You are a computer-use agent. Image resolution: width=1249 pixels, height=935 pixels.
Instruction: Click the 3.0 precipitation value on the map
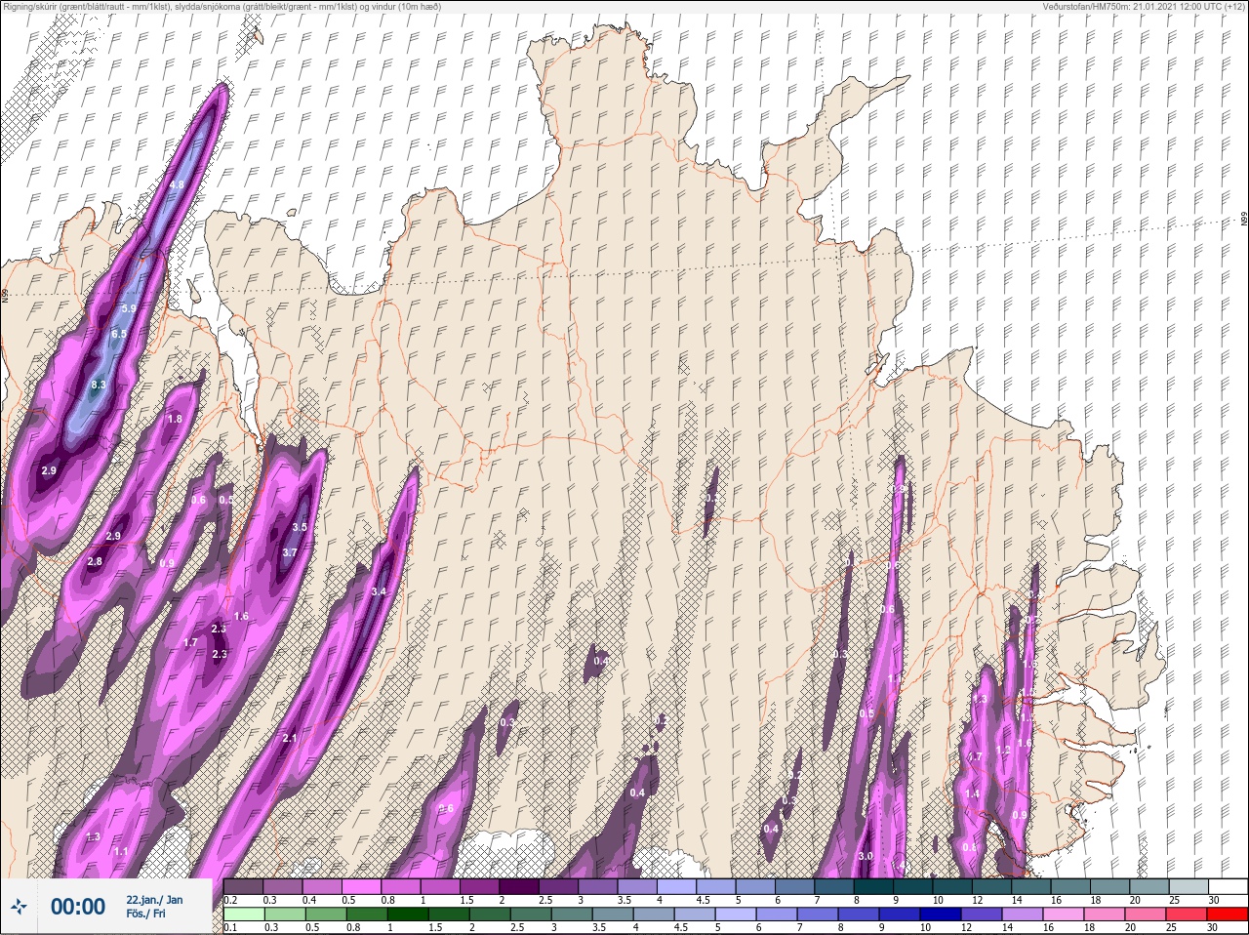click(866, 856)
